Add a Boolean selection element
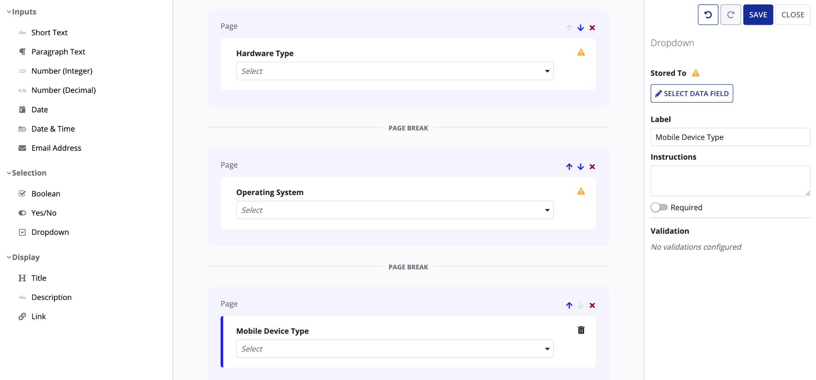The height and width of the screenshot is (380, 816). click(x=39, y=194)
